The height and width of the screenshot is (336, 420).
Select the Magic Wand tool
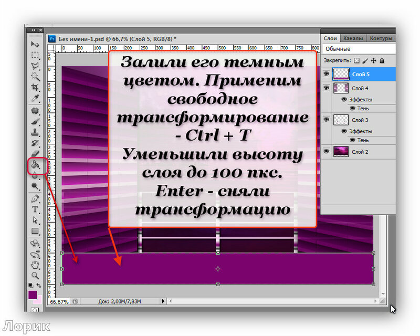(35, 76)
